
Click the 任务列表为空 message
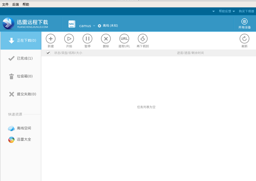(x=146, y=107)
